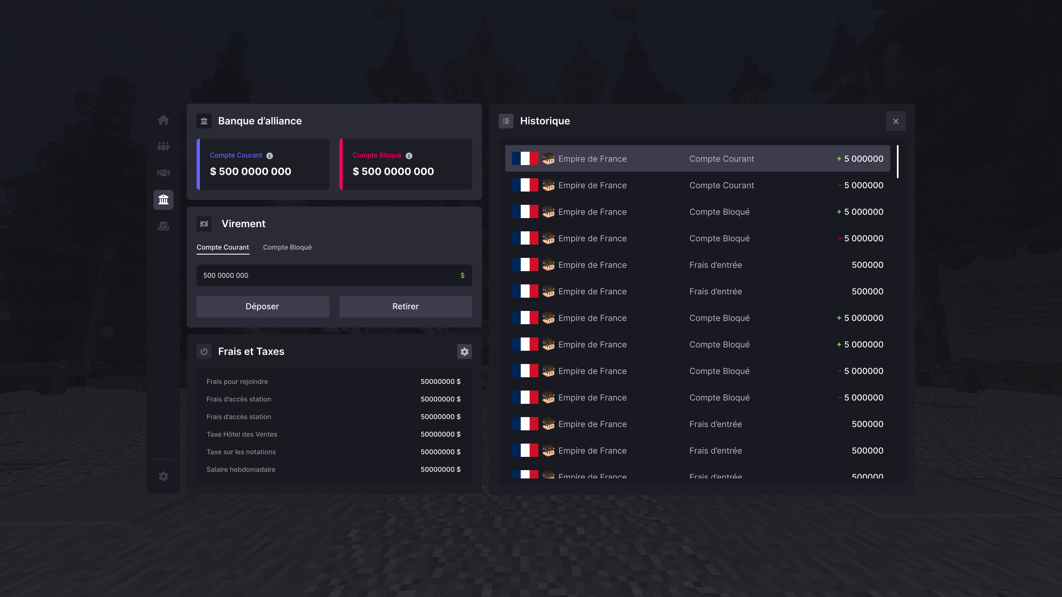The width and height of the screenshot is (1062, 597).
Task: Click Compte Courant info icon
Action: (270, 156)
